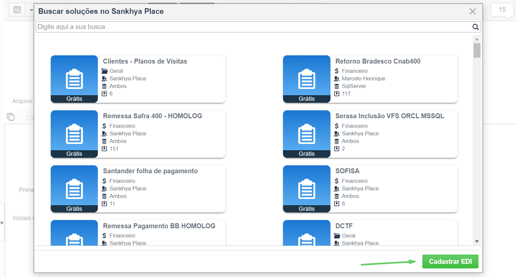Click the download icon beside 117
This screenshot has height=277, width=516.
coord(337,94)
